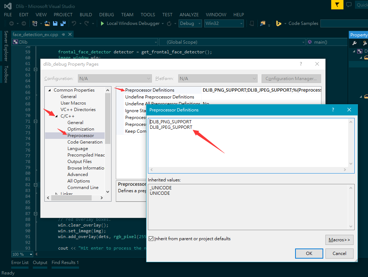Screen dimensions: 368x277
Task: Select Code Generation in the property tree
Action: tap(85, 142)
